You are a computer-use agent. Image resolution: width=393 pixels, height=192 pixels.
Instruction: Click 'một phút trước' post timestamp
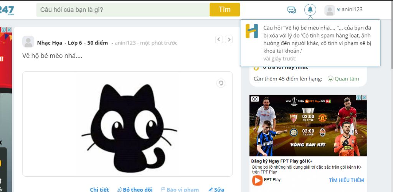[159, 43]
